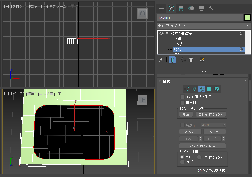Viewport: 252px width, 177px height.
Task: Select Border sub-object icon
Action: point(202,89)
